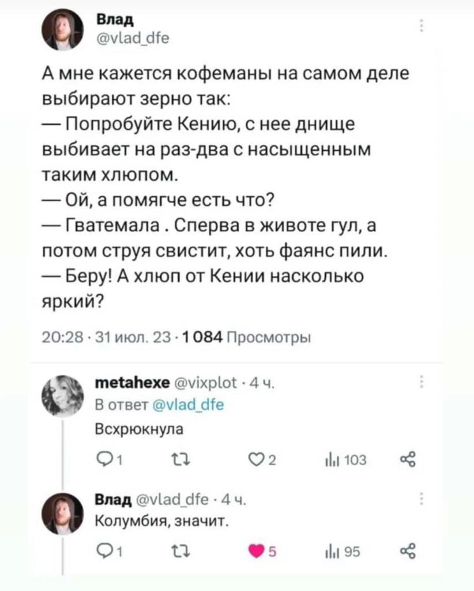Click the share icon under Влад's Колумбия reply
Viewport: 474px width, 591px height.
click(409, 551)
